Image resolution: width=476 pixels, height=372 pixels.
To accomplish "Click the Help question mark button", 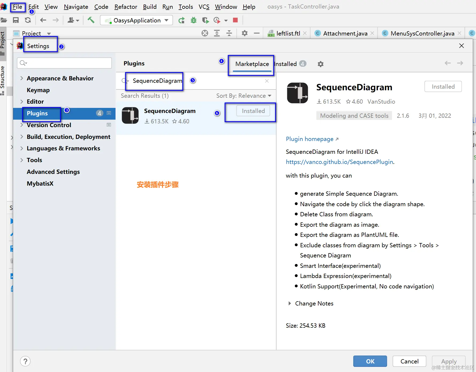I will click(25, 361).
